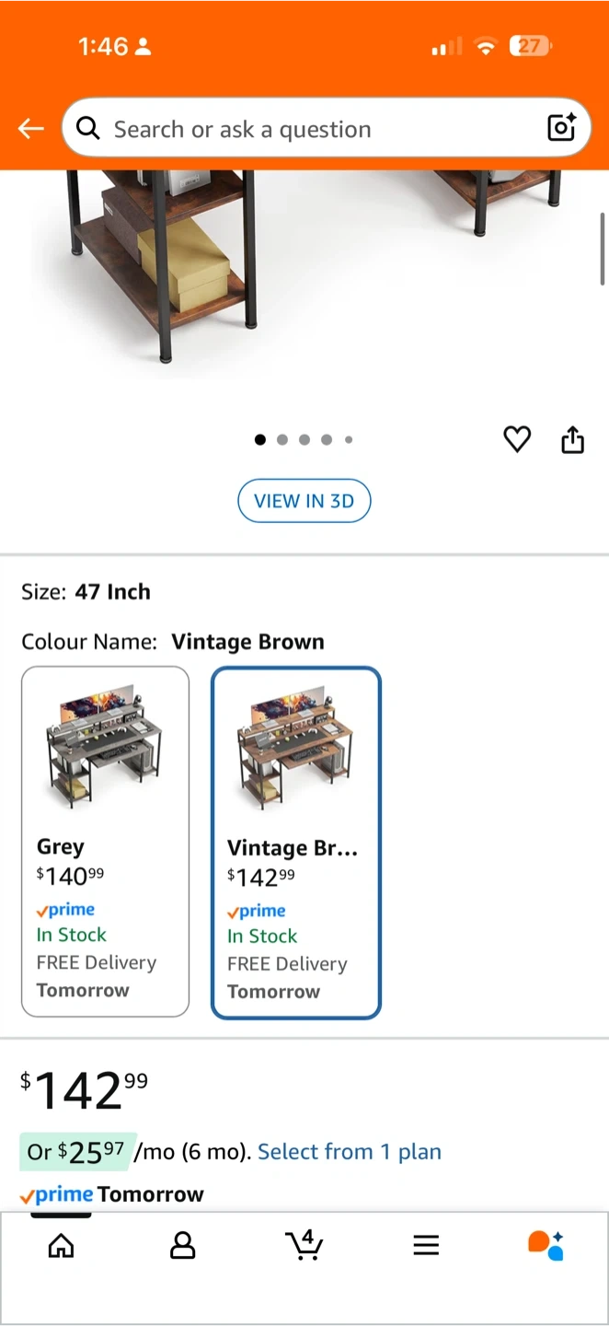
Task: Jump to second image carousel dot
Action: click(x=282, y=440)
